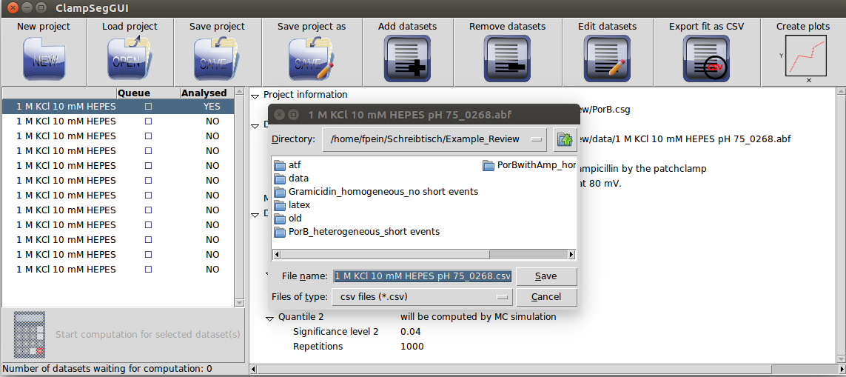Image resolution: width=846 pixels, height=377 pixels.
Task: Create a new project with the NEW icon
Action: click(x=43, y=59)
